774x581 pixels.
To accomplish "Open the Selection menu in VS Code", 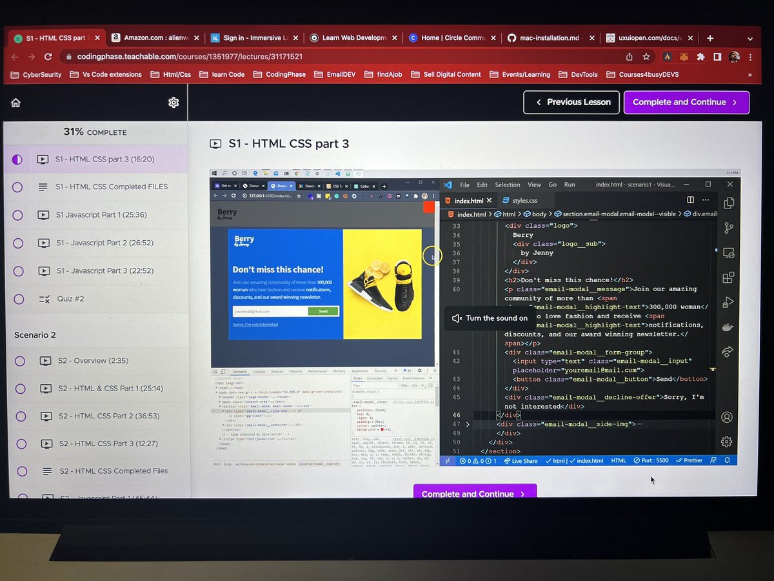I will point(508,185).
